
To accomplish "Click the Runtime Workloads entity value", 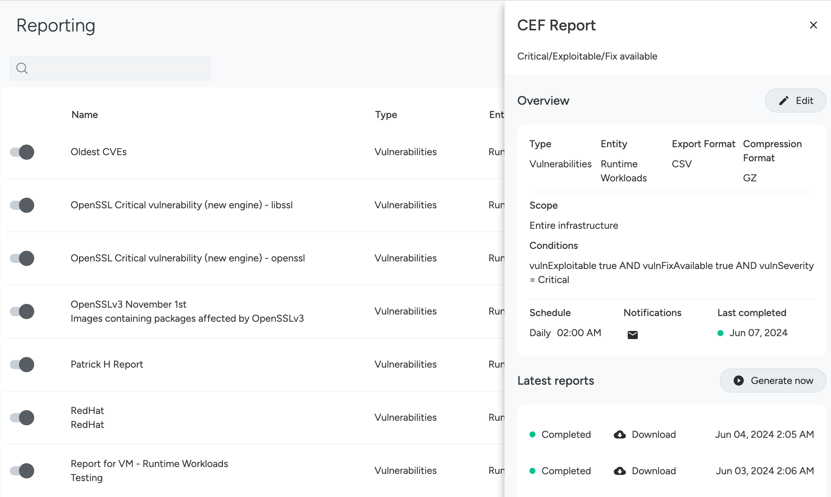I will coord(624,171).
